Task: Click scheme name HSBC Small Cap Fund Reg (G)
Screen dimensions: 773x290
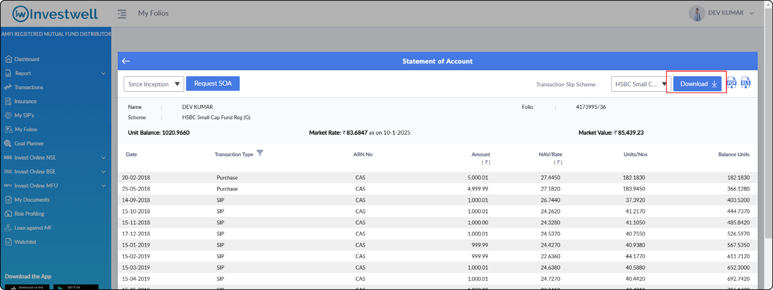Action: click(x=216, y=117)
